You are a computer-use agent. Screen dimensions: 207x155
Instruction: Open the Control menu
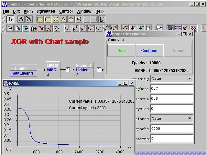point(66,11)
